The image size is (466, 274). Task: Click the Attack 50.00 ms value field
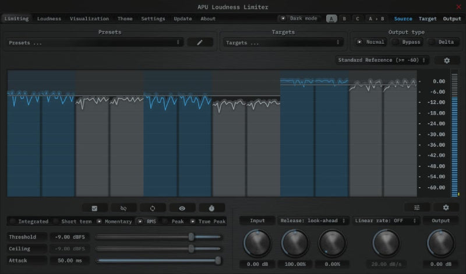point(70,261)
